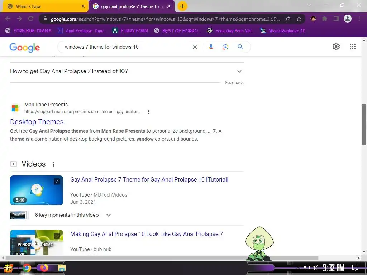
Task: Open network settings from the system tray
Action: [x=307, y=268]
